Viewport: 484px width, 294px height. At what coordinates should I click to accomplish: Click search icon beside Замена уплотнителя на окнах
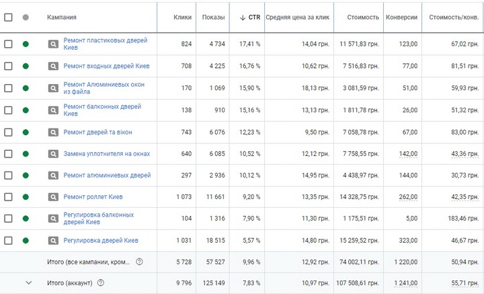[53, 153]
